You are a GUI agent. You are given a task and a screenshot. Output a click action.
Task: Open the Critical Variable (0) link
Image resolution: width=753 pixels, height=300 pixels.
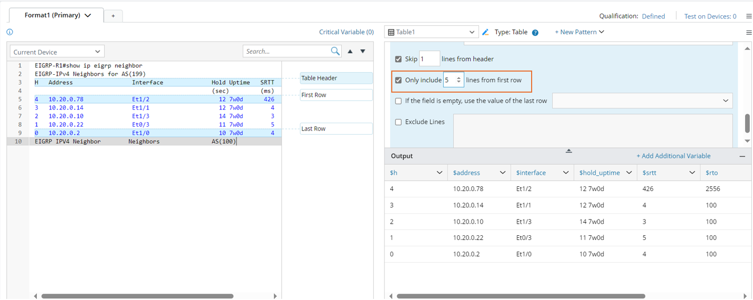coord(346,32)
